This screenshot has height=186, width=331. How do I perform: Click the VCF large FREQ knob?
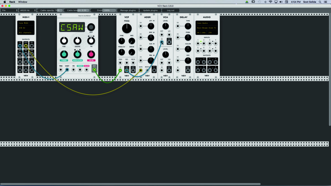pos(127,29)
